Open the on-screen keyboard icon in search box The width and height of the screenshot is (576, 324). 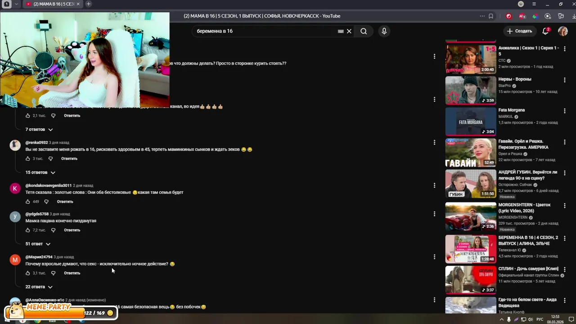[341, 31]
